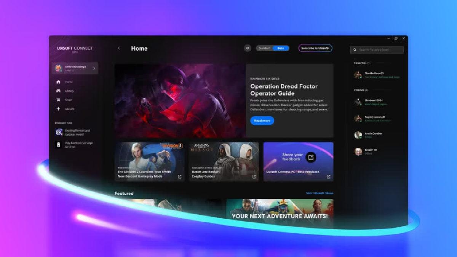The width and height of the screenshot is (457, 257).
Task: Click the 'Search for any player' input field
Action: (x=377, y=49)
